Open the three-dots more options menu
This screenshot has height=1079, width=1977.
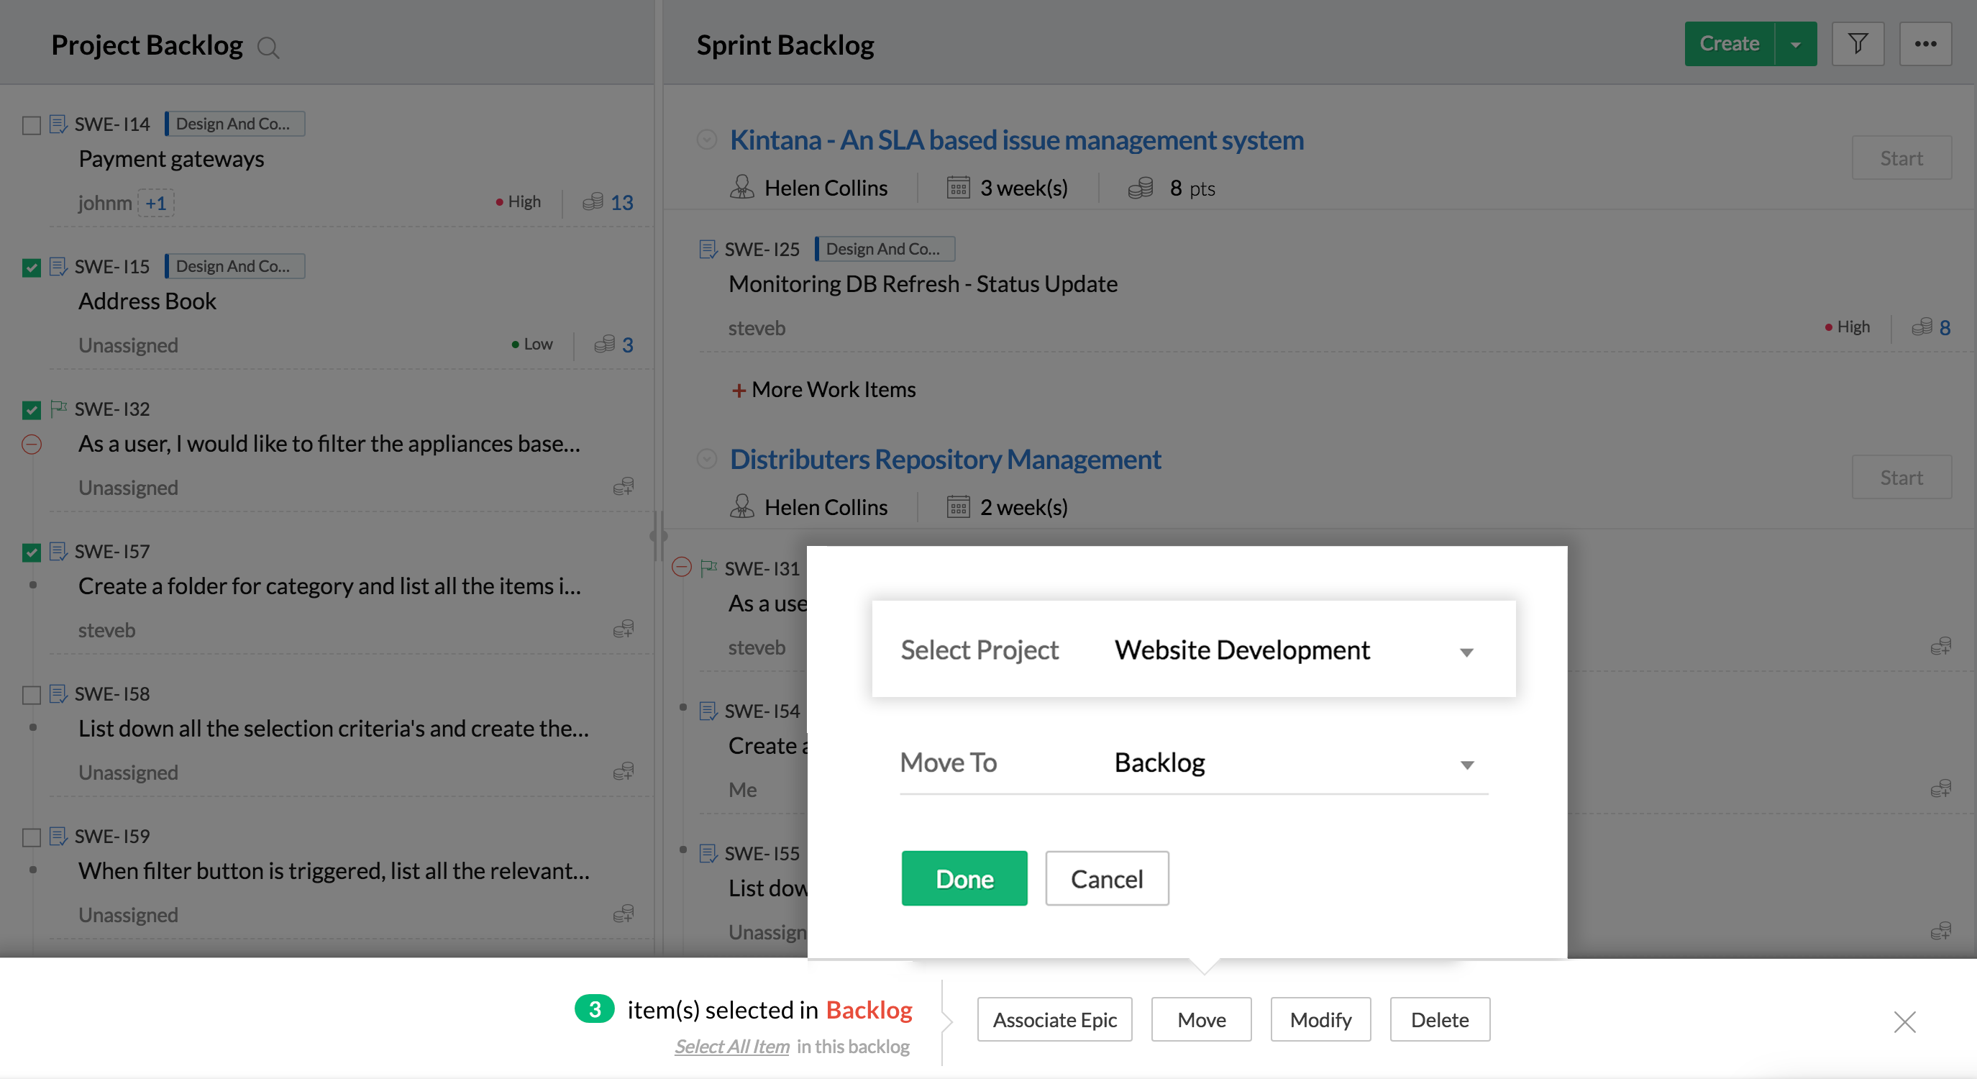click(1925, 44)
